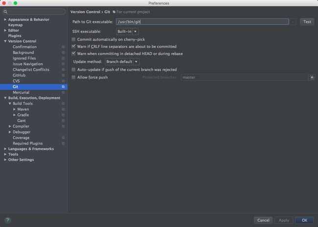Expand Appearance & Behavior section
318x227 pixels.
click(x=5, y=20)
